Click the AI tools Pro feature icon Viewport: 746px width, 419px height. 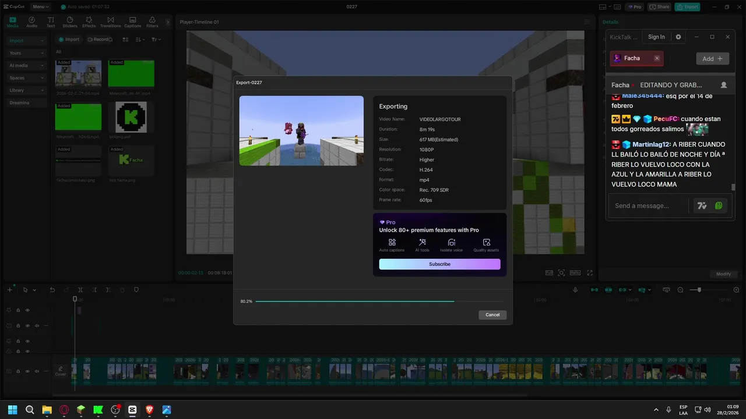422,245
